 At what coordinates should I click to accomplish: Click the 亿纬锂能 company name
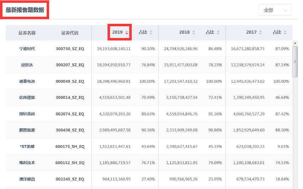click(x=27, y=97)
